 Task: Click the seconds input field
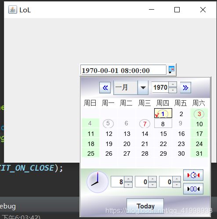[166, 182]
